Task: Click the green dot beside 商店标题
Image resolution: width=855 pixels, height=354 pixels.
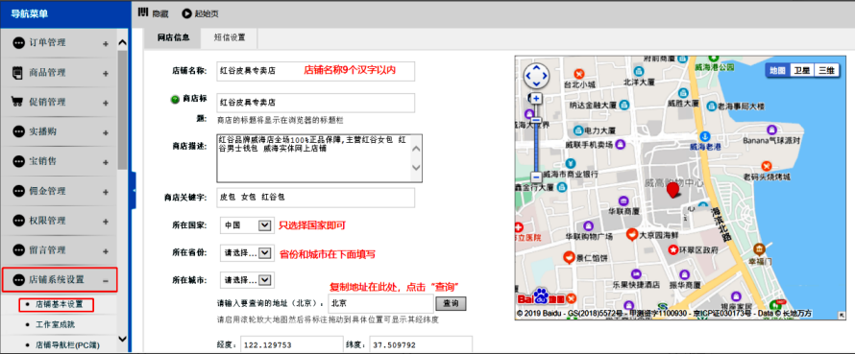Action: click(175, 99)
